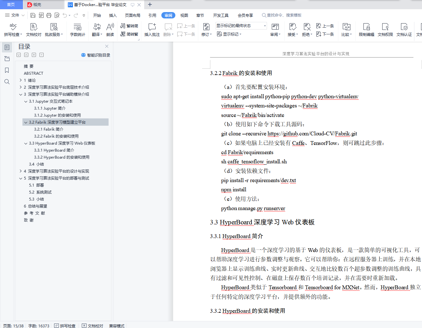Screen dimensions: 422x328
Task: Reject the revision (拒绝)
Action: point(307,30)
